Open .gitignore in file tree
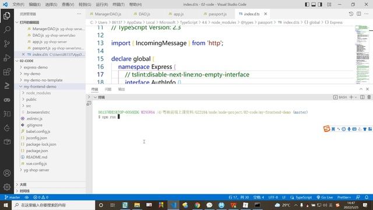The image size is (373, 210). 34,125
